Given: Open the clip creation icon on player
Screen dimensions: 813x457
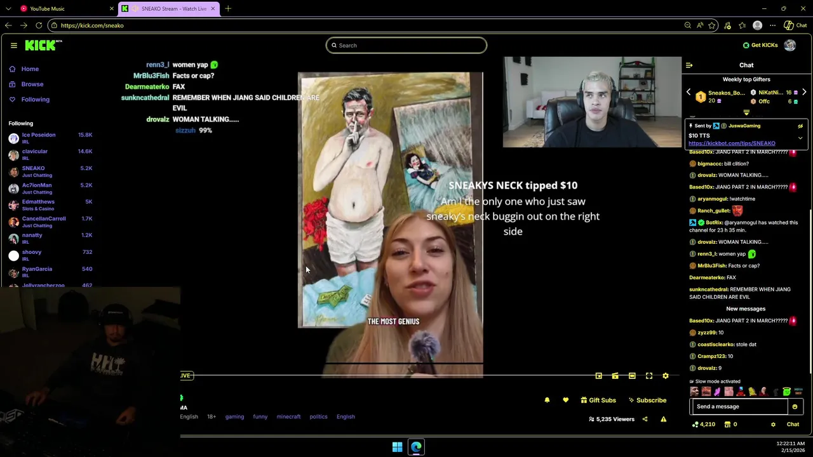Looking at the screenshot, I should point(615,376).
